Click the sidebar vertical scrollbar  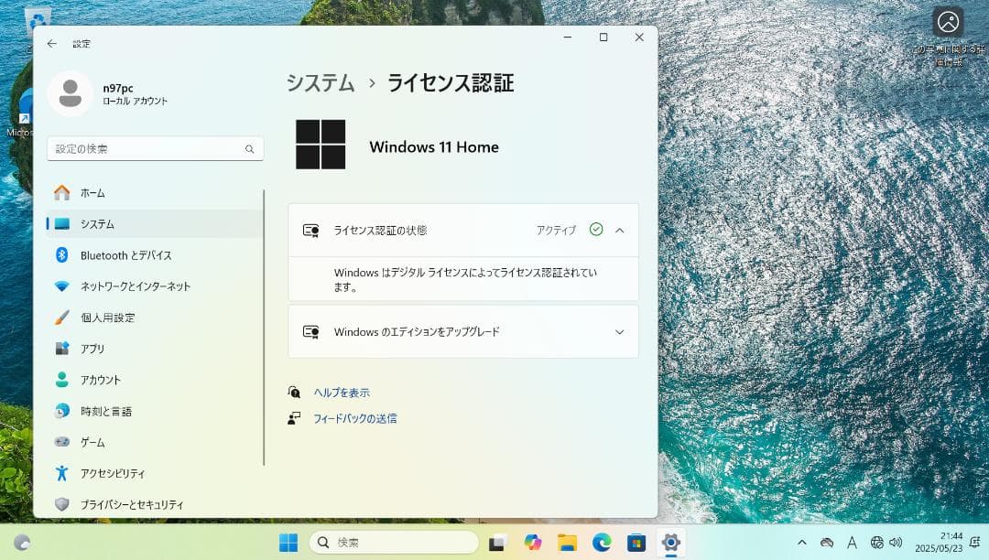pos(264,328)
